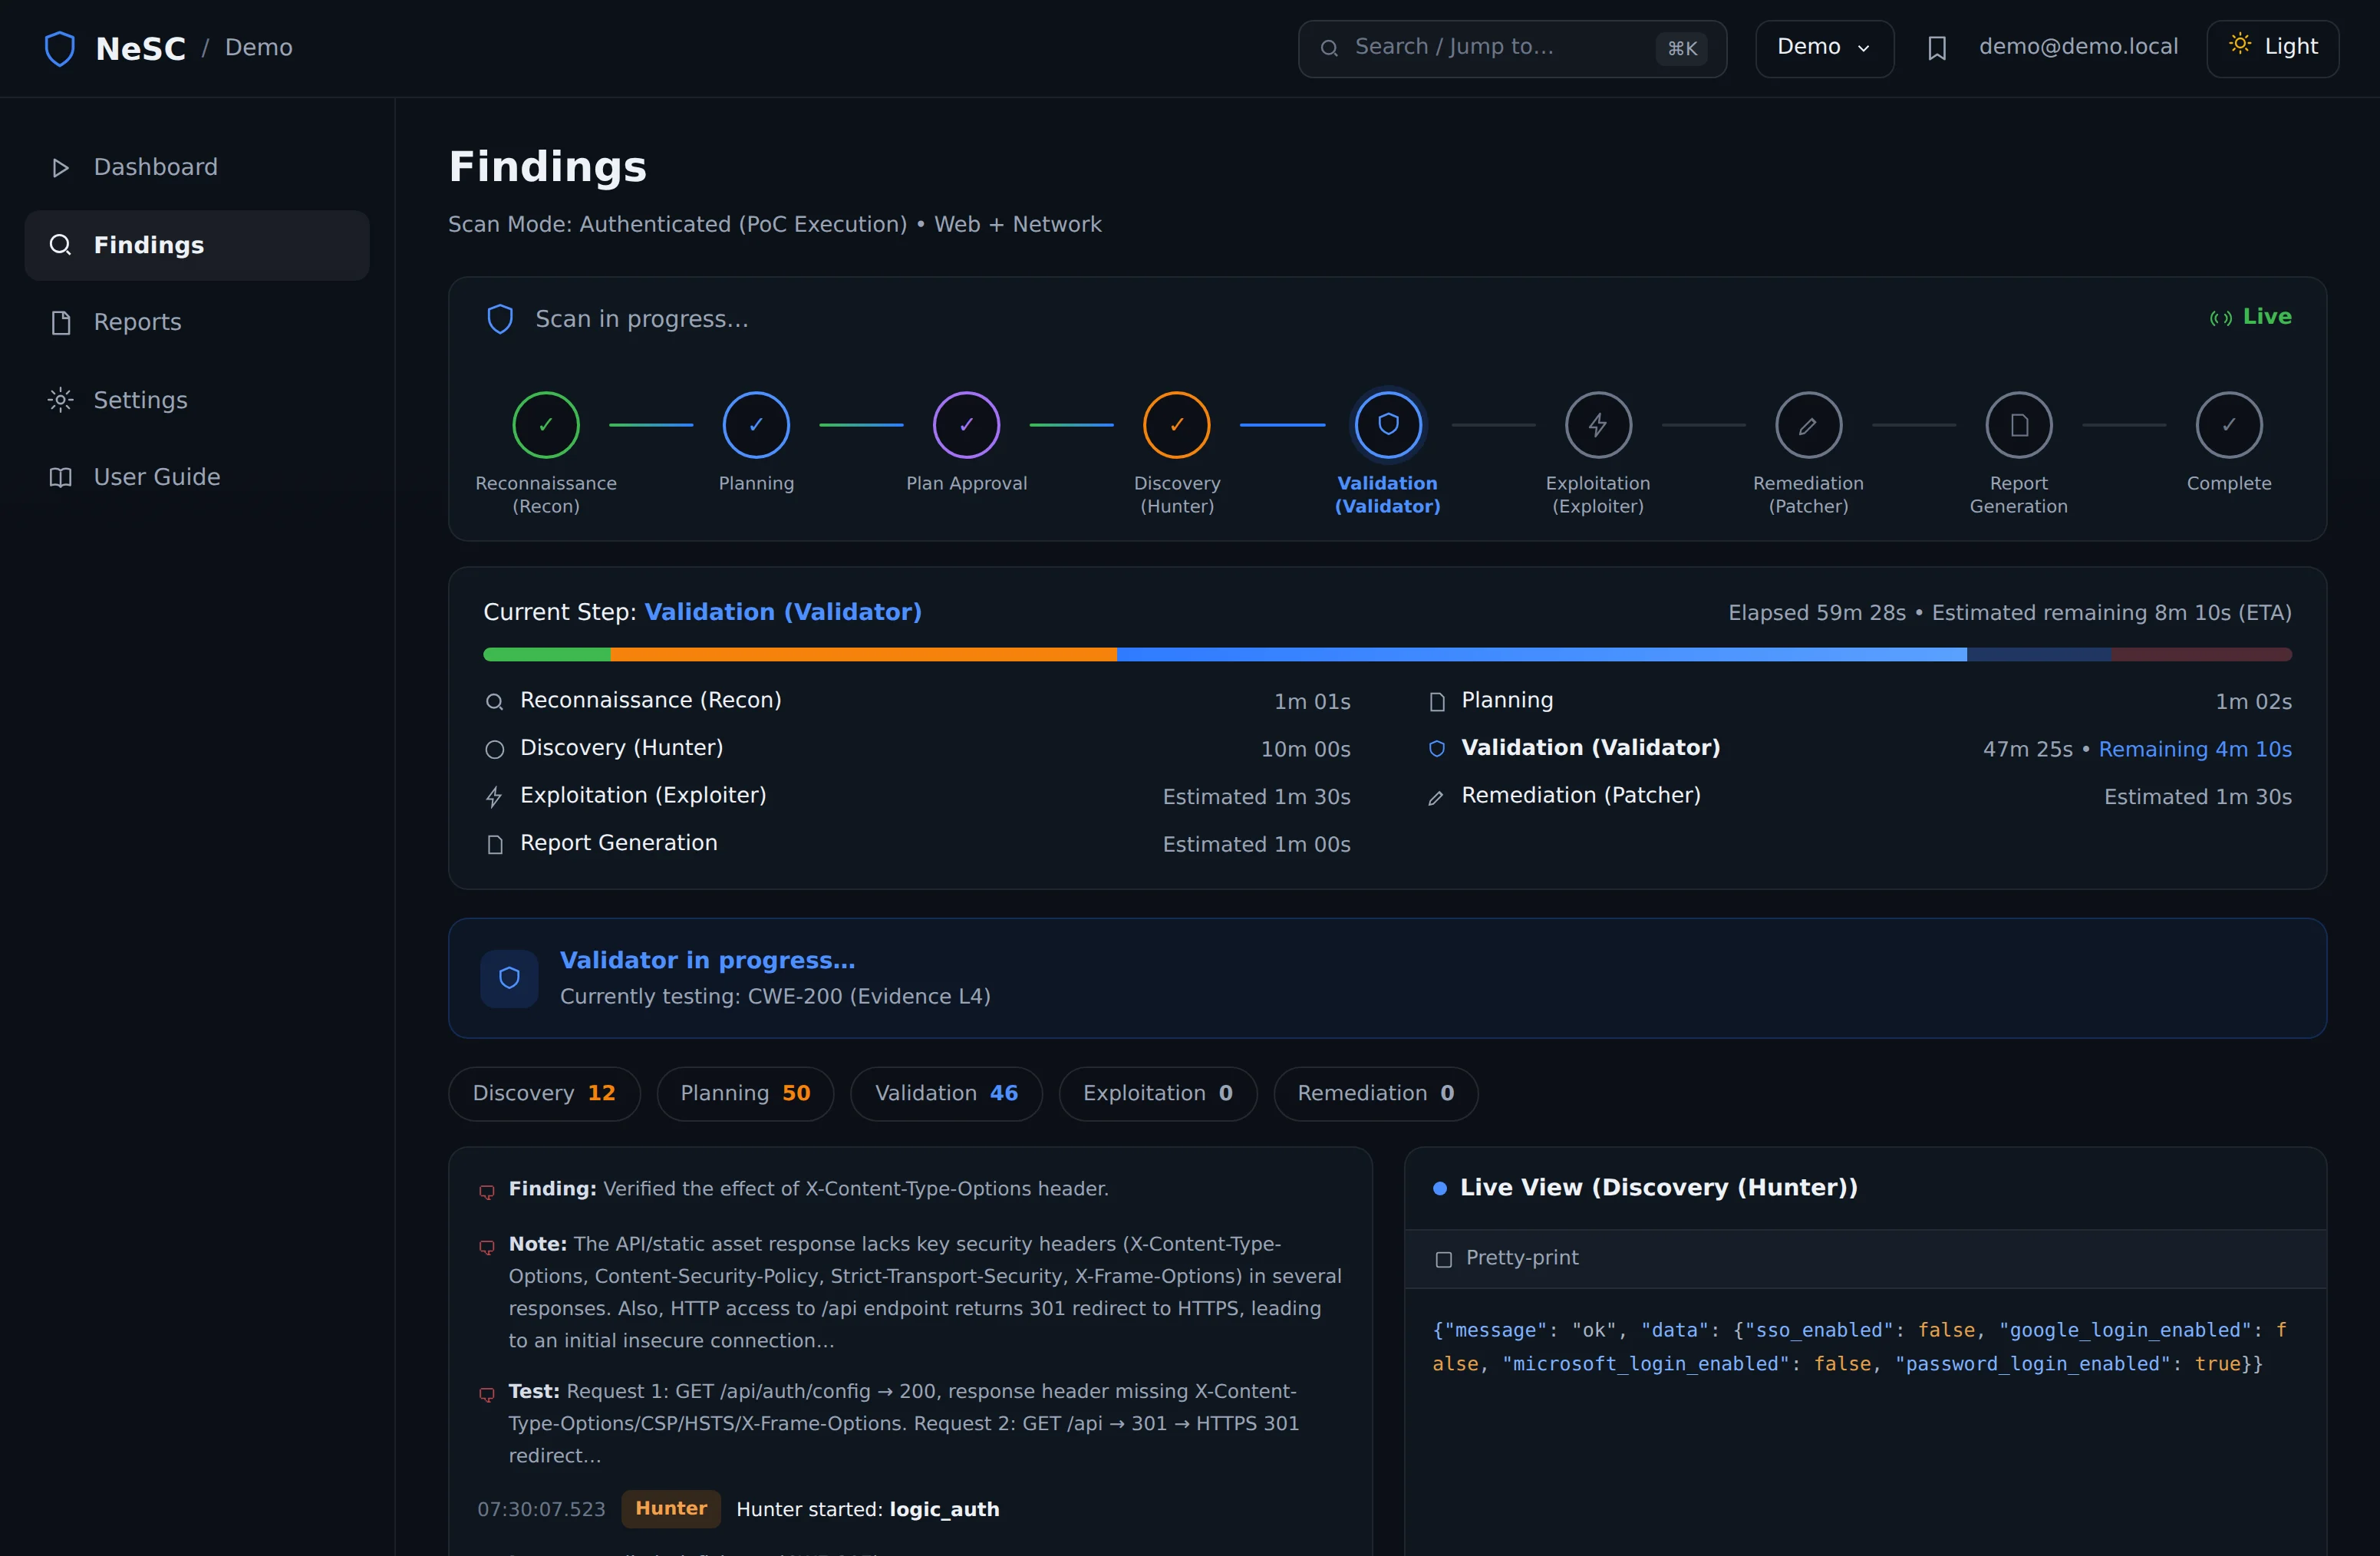Switch to Light theme
This screenshot has width=2380, height=1556.
pos(2273,48)
